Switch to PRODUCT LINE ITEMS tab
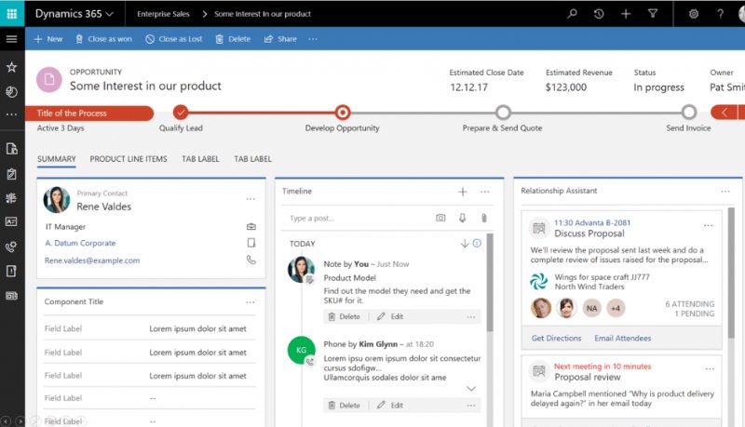This screenshot has height=427, width=745. point(129,159)
